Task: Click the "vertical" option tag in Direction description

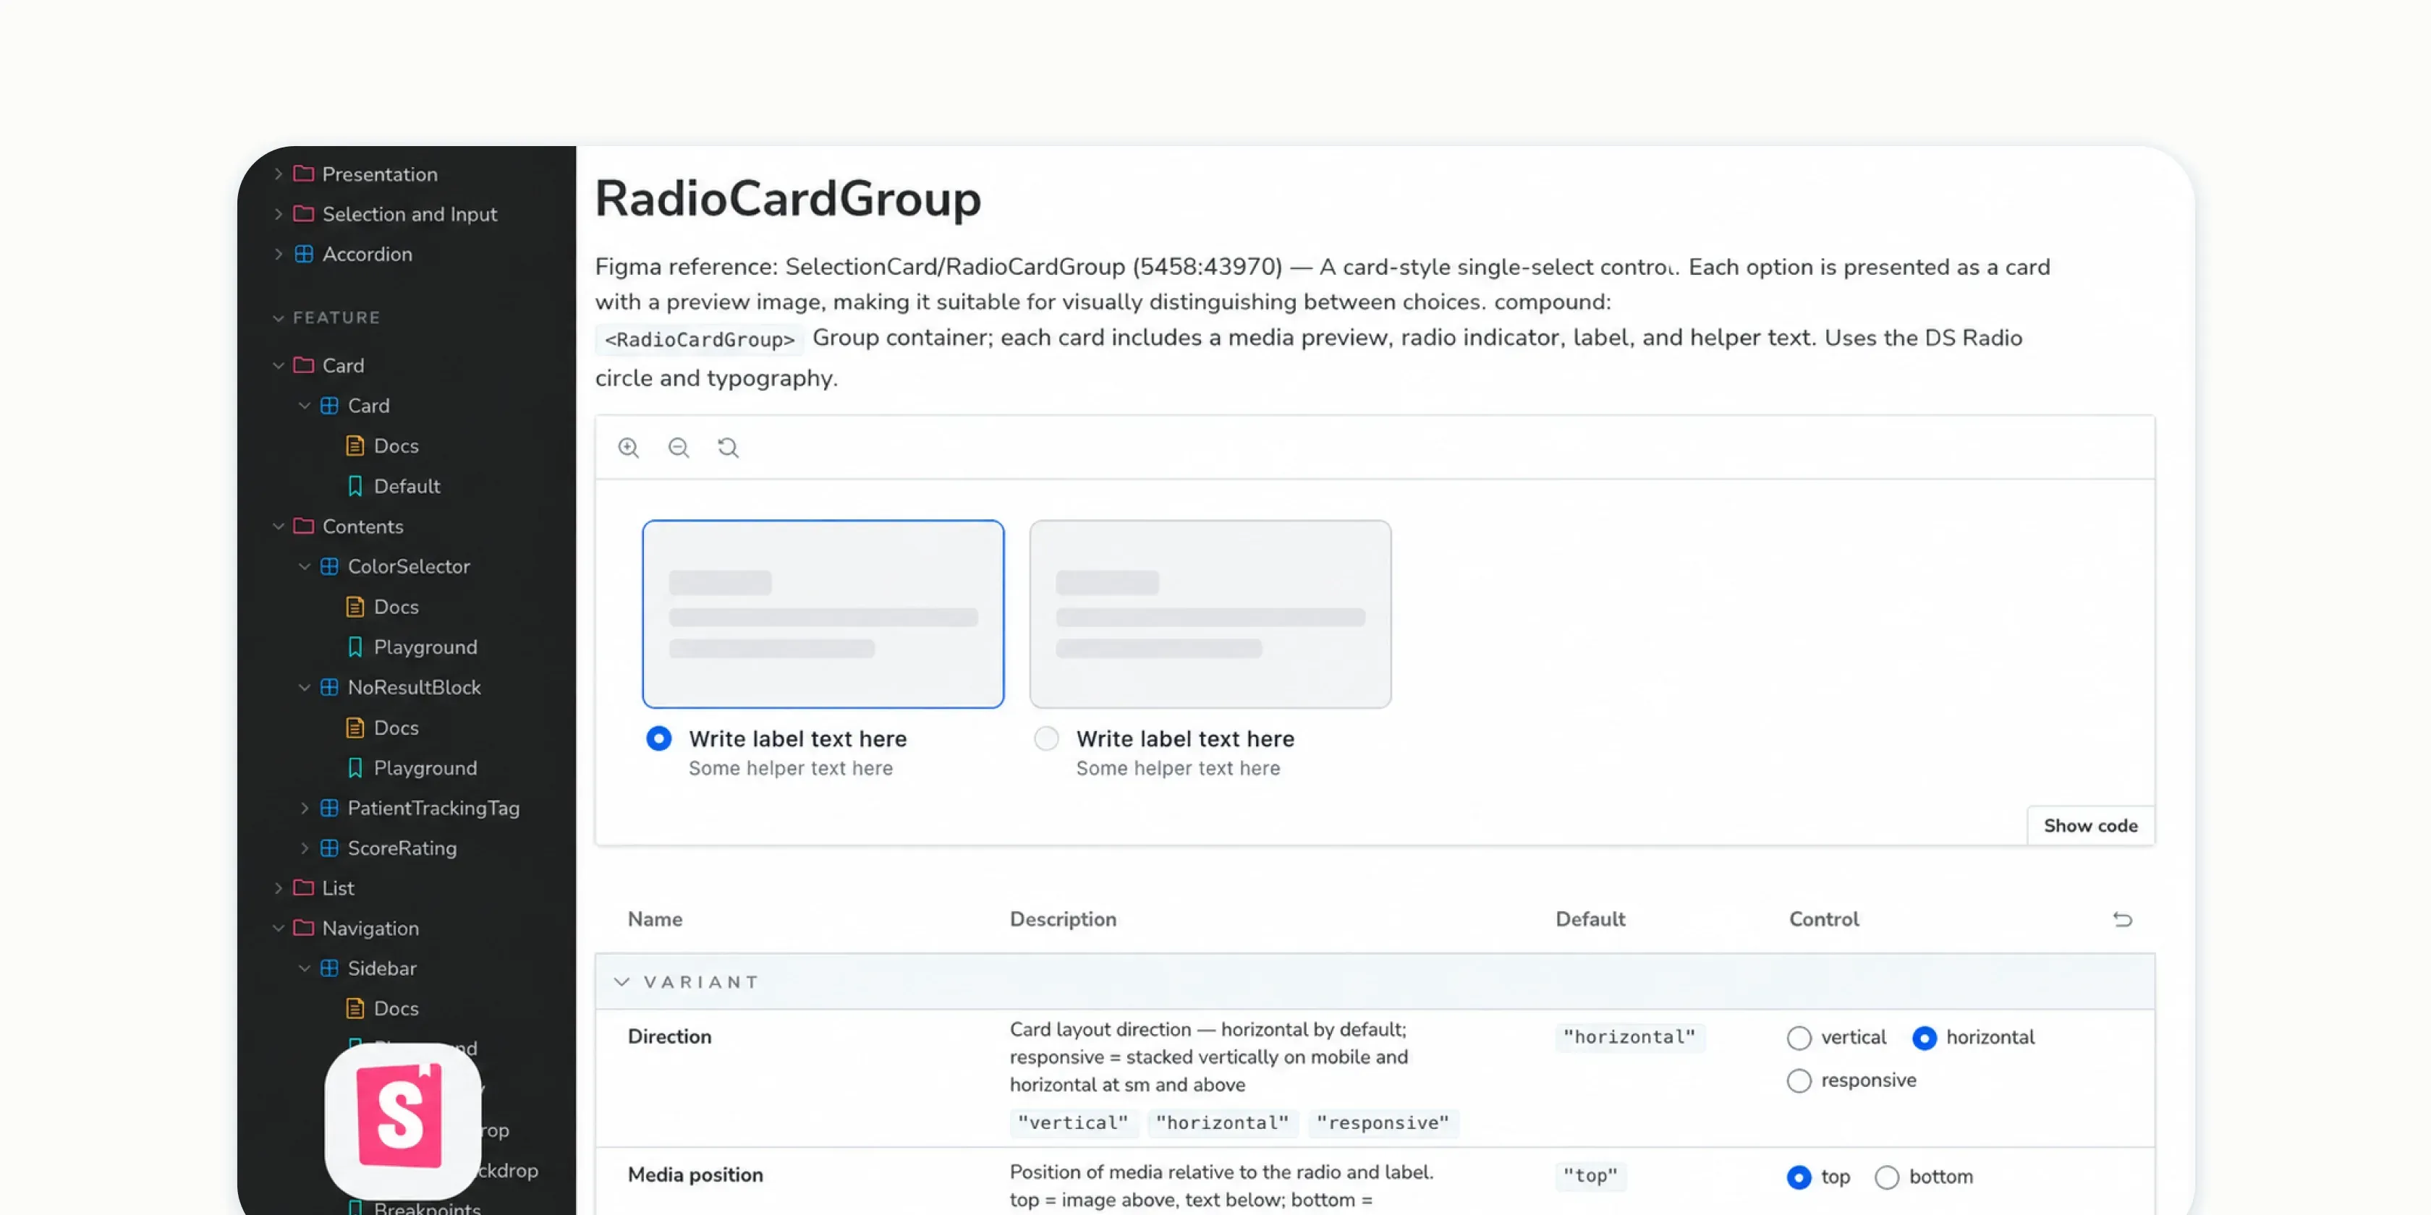Action: pyautogui.click(x=1073, y=1122)
